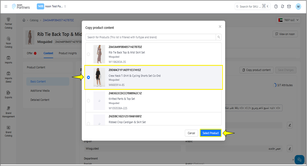
Task: Switch to the Offer tab
Action: [x=30, y=53]
